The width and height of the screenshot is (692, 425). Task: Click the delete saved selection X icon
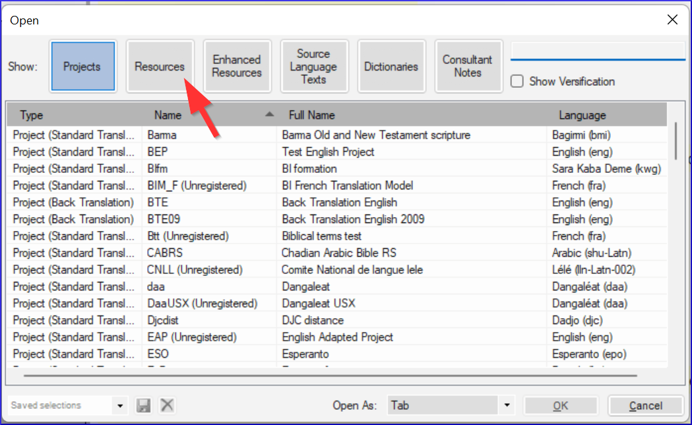click(167, 405)
